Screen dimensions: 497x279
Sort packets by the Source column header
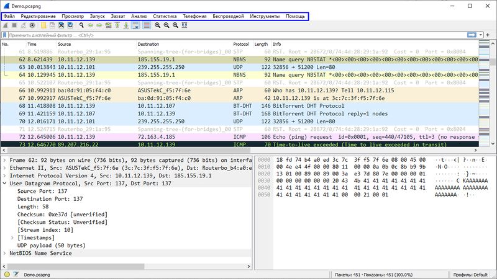96,44
